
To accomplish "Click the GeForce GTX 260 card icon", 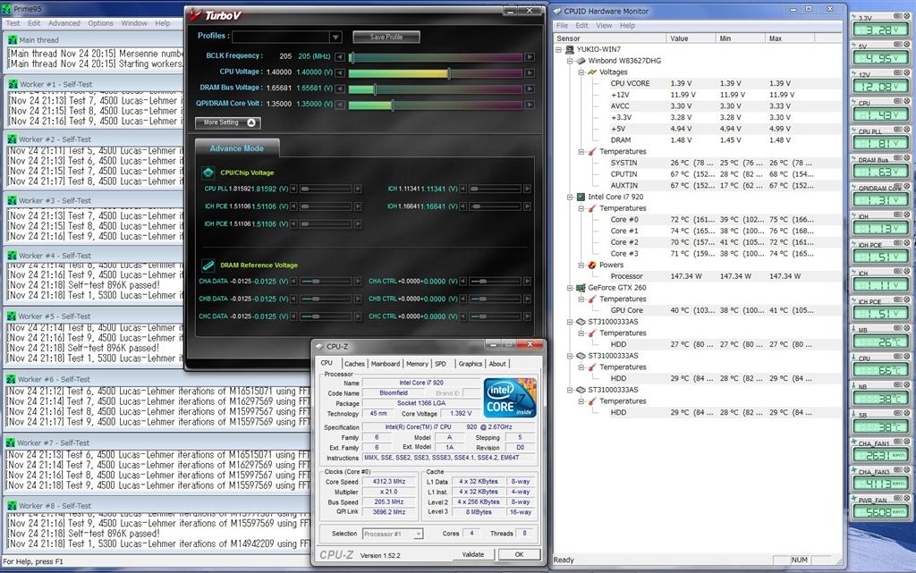I will pos(581,288).
